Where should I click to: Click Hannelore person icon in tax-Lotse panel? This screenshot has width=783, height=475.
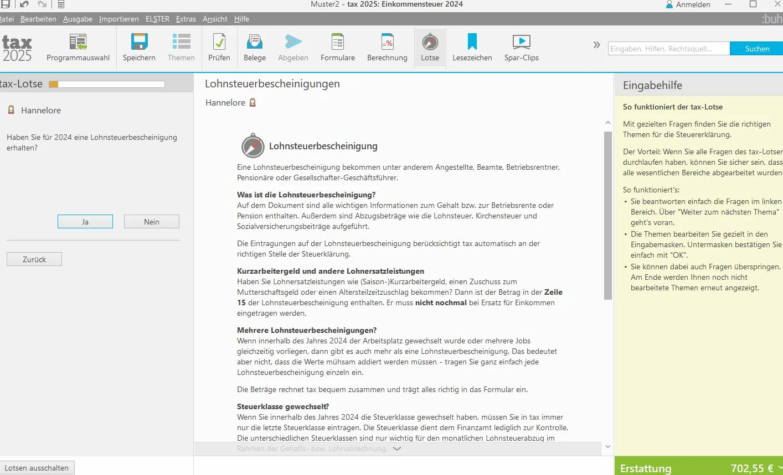(11, 110)
